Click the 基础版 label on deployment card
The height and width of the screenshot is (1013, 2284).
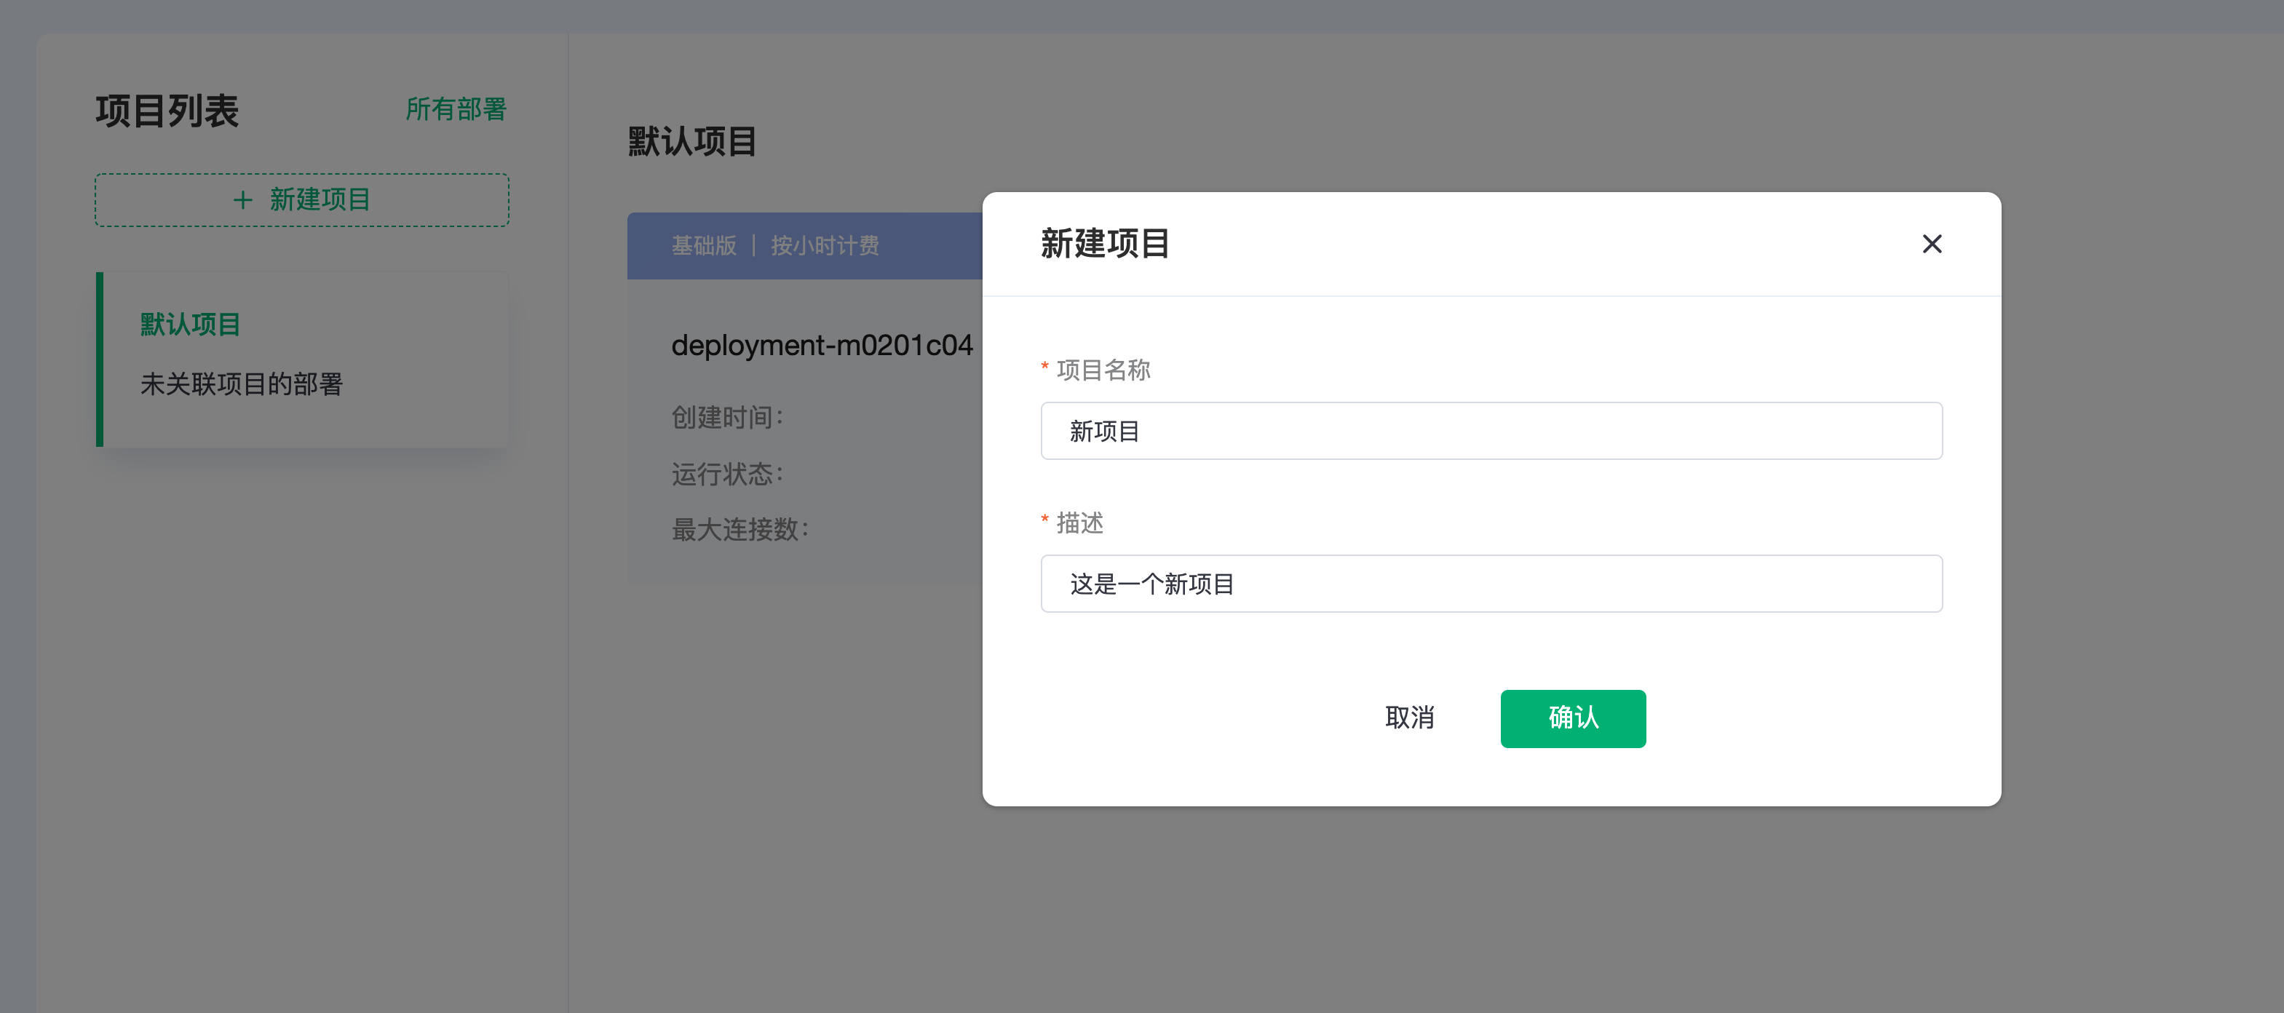click(x=703, y=245)
